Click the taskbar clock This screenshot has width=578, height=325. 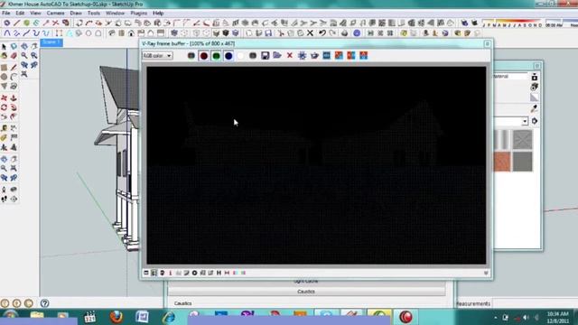[557, 317]
